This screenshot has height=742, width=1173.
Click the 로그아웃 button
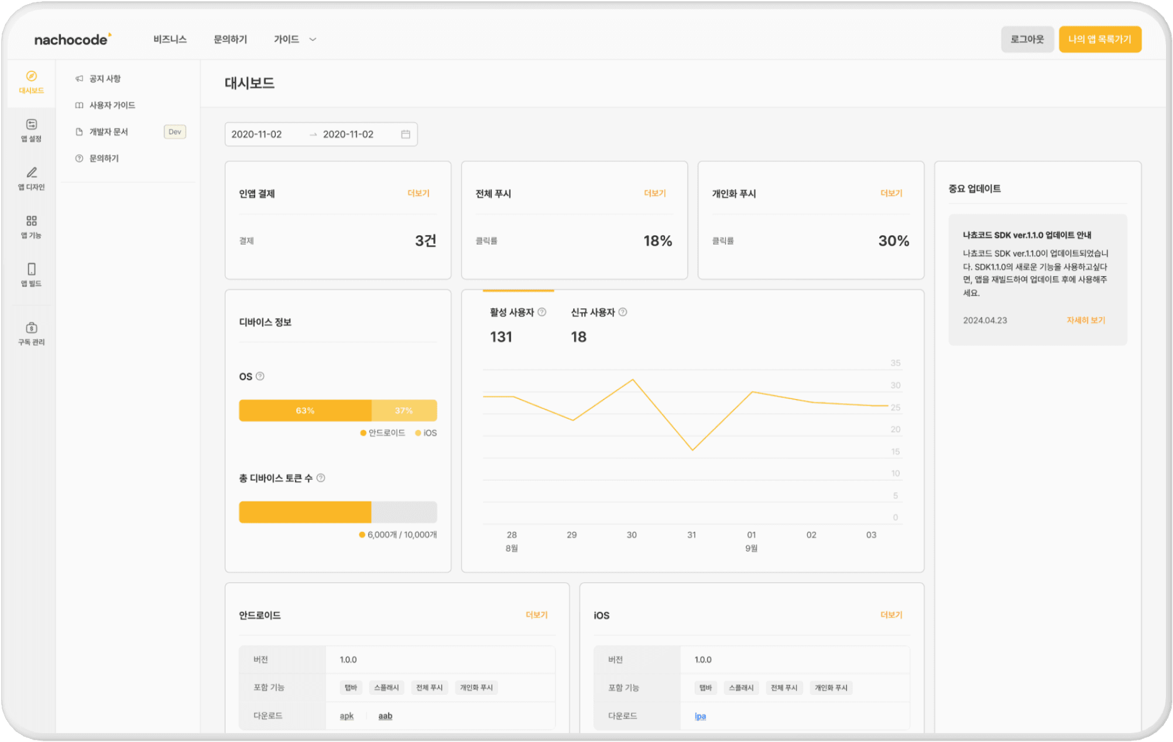pyautogui.click(x=1027, y=39)
